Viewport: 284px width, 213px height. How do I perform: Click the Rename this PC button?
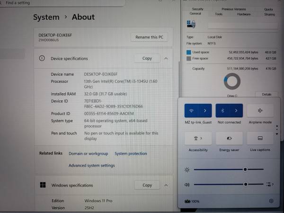[149, 37]
